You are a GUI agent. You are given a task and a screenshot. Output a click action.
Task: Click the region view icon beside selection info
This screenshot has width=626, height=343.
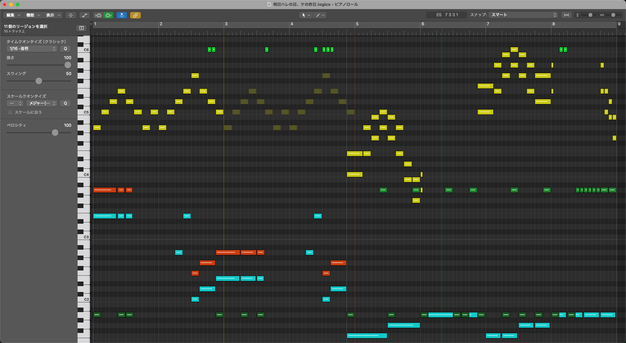[x=81, y=28]
